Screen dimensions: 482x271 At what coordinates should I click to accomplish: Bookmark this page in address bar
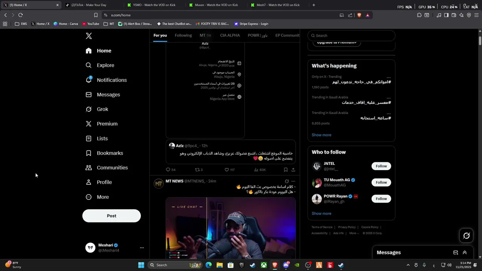click(96, 15)
